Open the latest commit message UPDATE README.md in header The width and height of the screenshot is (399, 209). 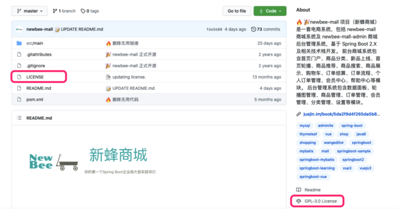[82, 29]
